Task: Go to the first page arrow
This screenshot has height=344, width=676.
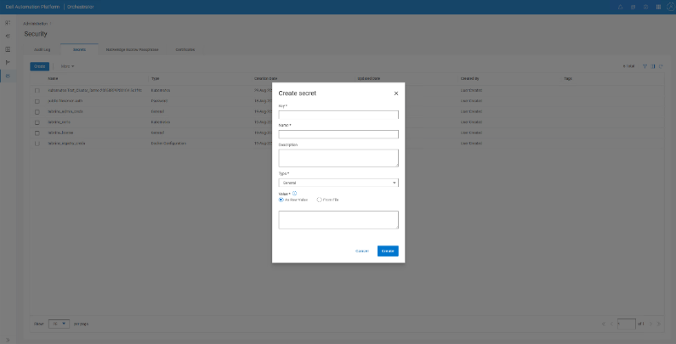Action: pos(603,324)
